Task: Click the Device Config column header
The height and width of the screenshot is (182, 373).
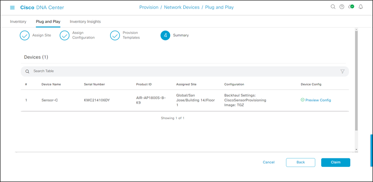Action: [x=311, y=84]
